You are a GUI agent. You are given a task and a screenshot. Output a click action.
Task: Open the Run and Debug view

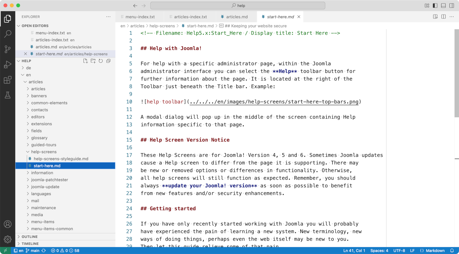point(8,65)
